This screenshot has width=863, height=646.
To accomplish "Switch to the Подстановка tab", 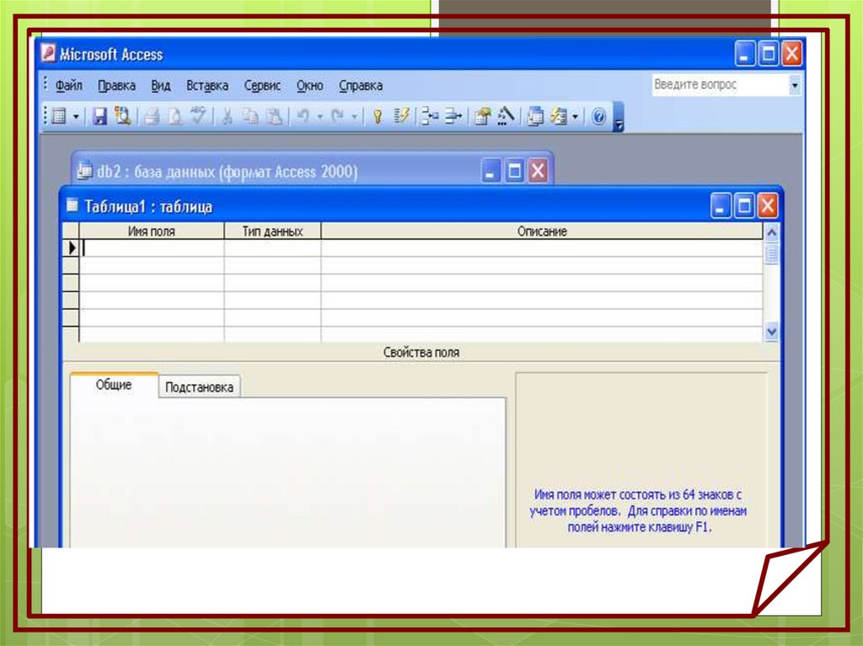I will pyautogui.click(x=199, y=387).
